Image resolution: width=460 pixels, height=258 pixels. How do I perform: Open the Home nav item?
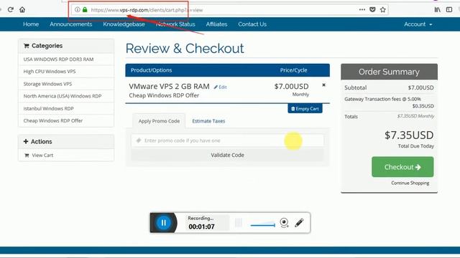31,24
